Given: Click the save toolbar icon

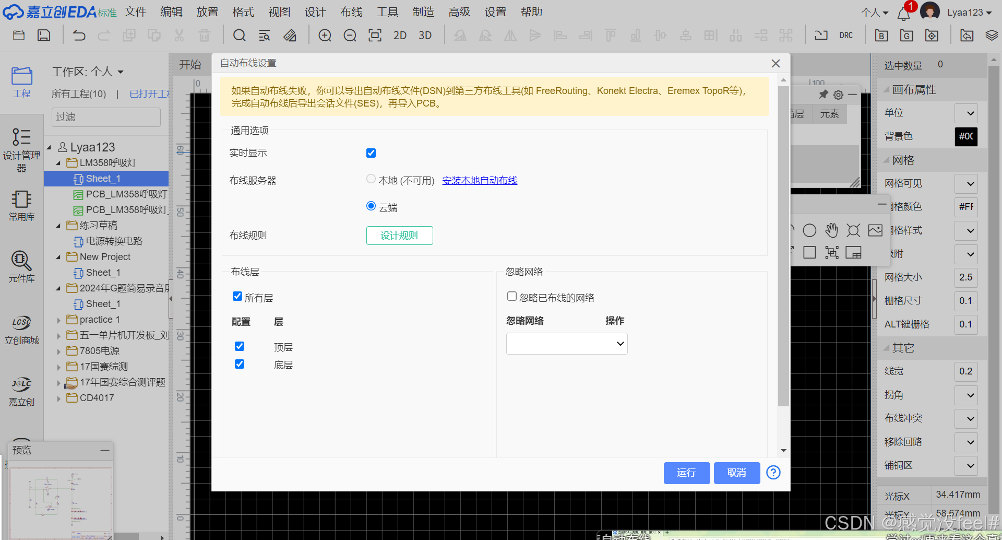Looking at the screenshot, I should [44, 36].
